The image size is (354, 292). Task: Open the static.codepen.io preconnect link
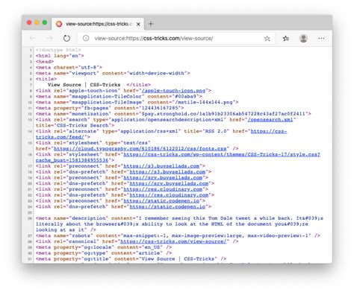point(161,201)
